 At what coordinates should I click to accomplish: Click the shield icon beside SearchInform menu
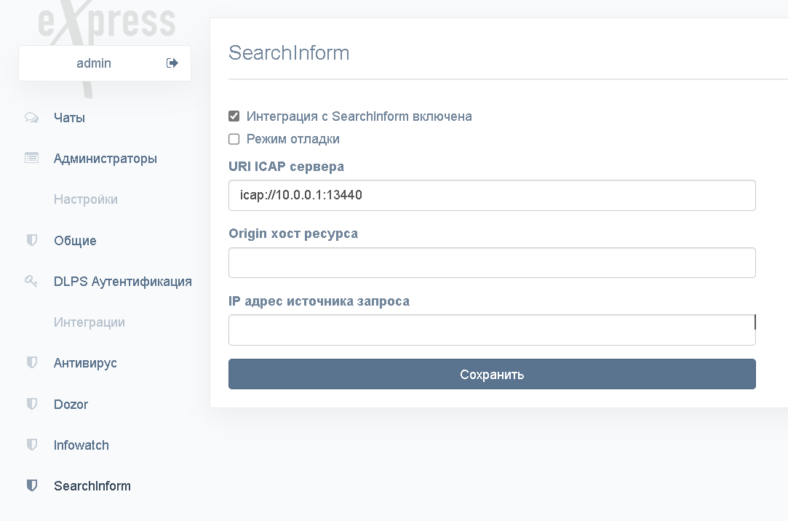pyautogui.click(x=32, y=485)
